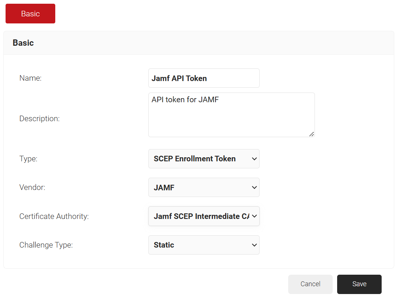
Task: Click the 'Type:' label
Action: tap(29, 159)
